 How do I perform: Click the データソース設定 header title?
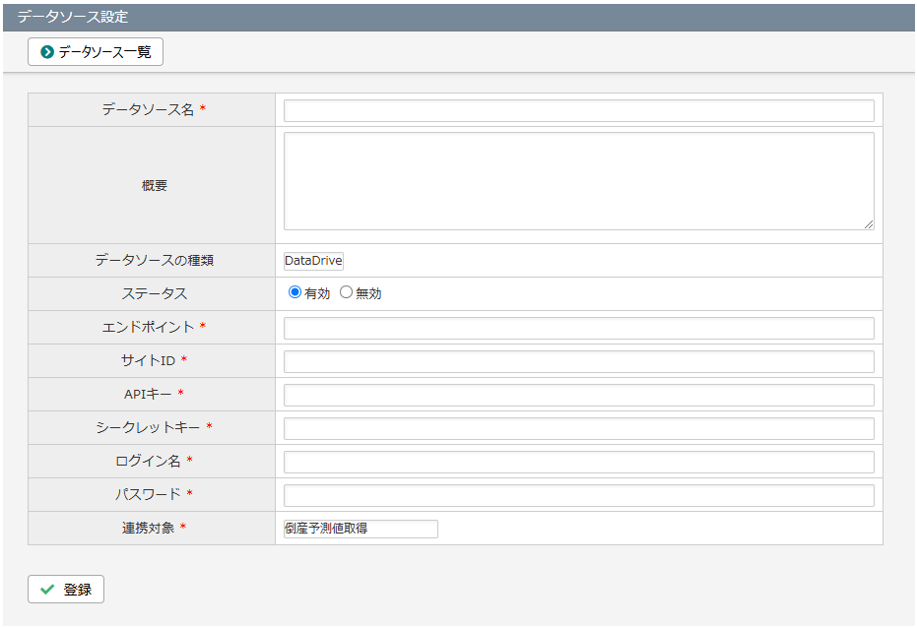[x=72, y=17]
